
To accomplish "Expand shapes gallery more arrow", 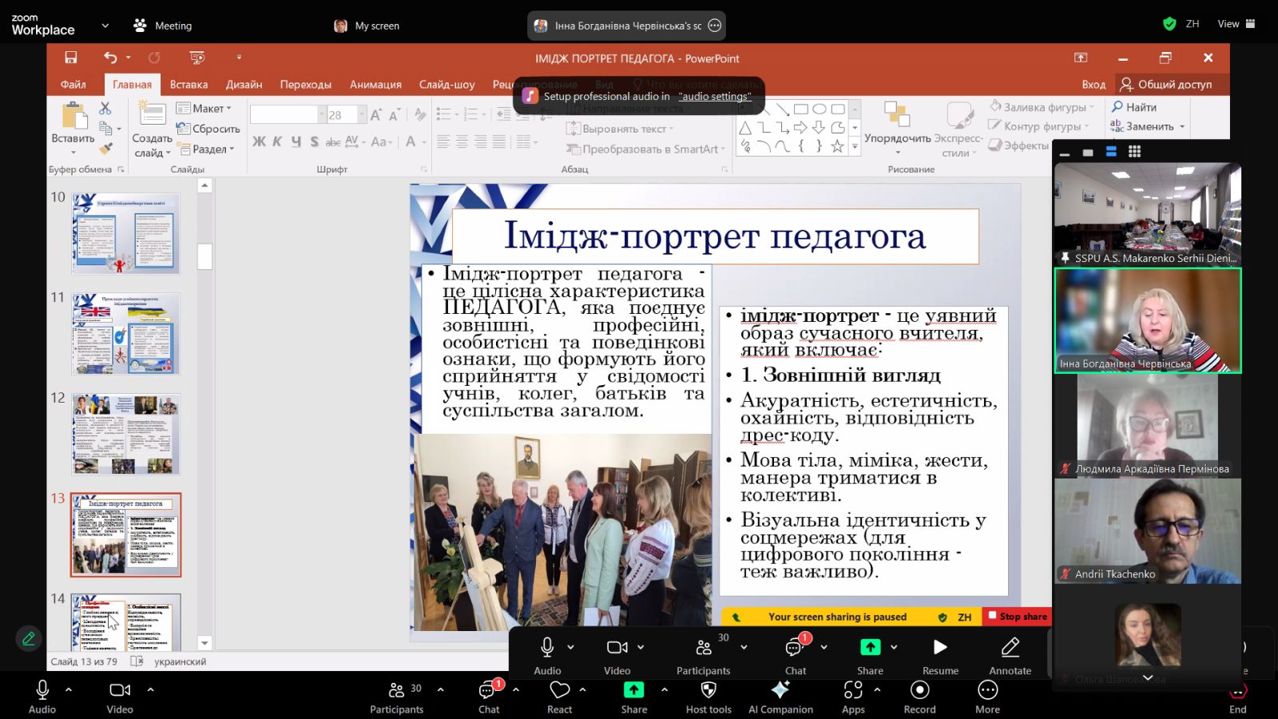I will pos(855,146).
